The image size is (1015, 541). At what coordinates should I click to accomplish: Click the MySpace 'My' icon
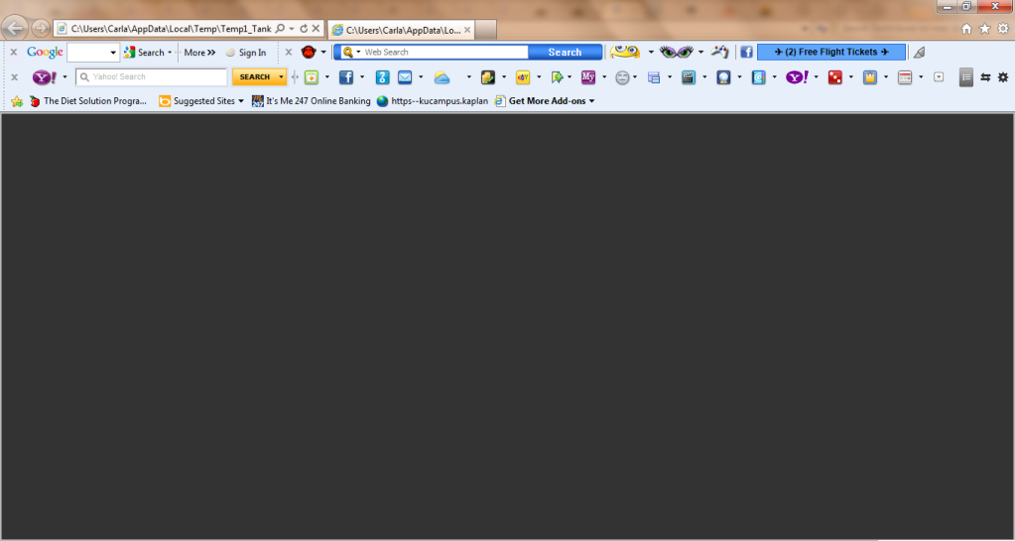coord(588,77)
